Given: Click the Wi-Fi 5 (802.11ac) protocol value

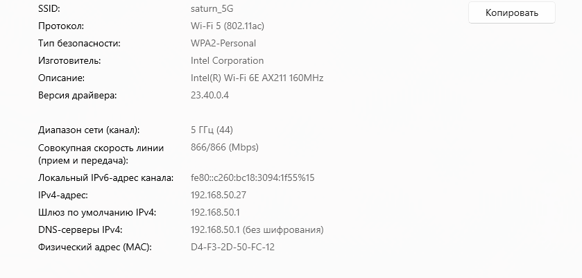Looking at the screenshot, I should (228, 26).
